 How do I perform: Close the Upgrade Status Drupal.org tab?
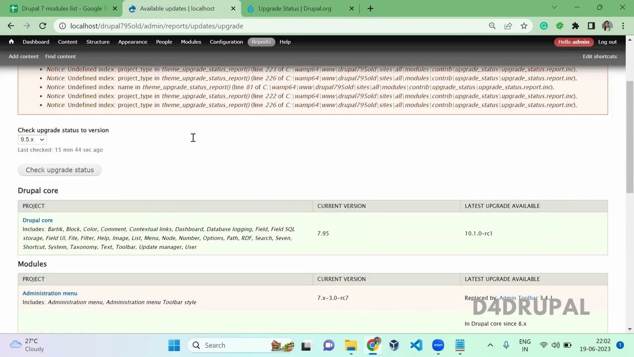[x=352, y=8]
